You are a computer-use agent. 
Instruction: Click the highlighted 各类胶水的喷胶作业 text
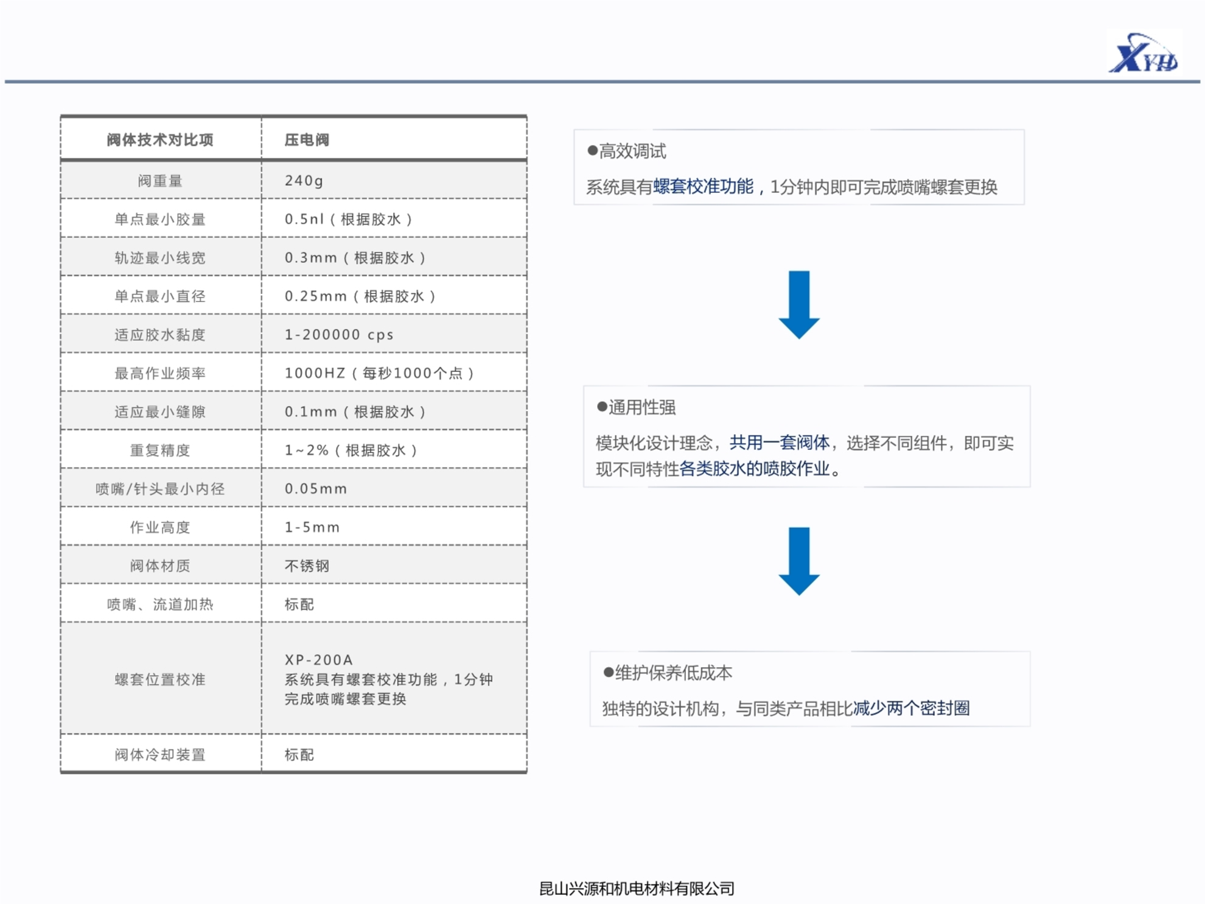coord(755,468)
